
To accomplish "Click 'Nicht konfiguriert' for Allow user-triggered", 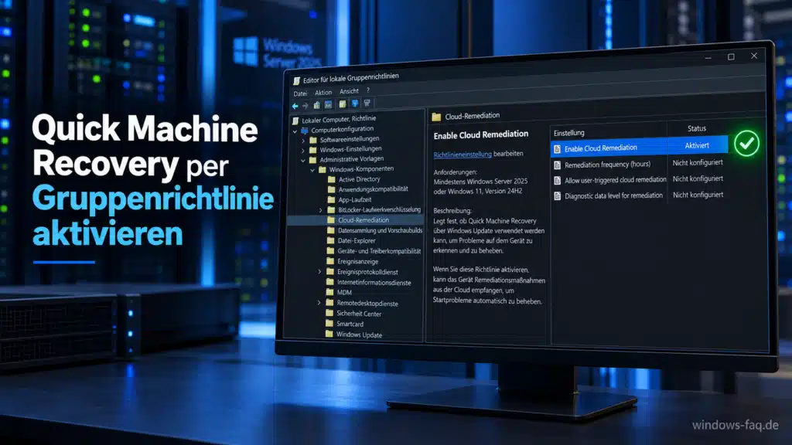I will coord(698,178).
